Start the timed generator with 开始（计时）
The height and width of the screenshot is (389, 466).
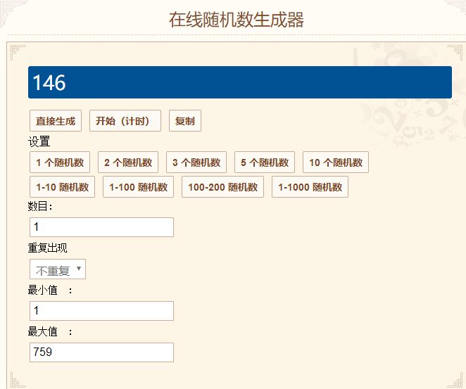(125, 120)
